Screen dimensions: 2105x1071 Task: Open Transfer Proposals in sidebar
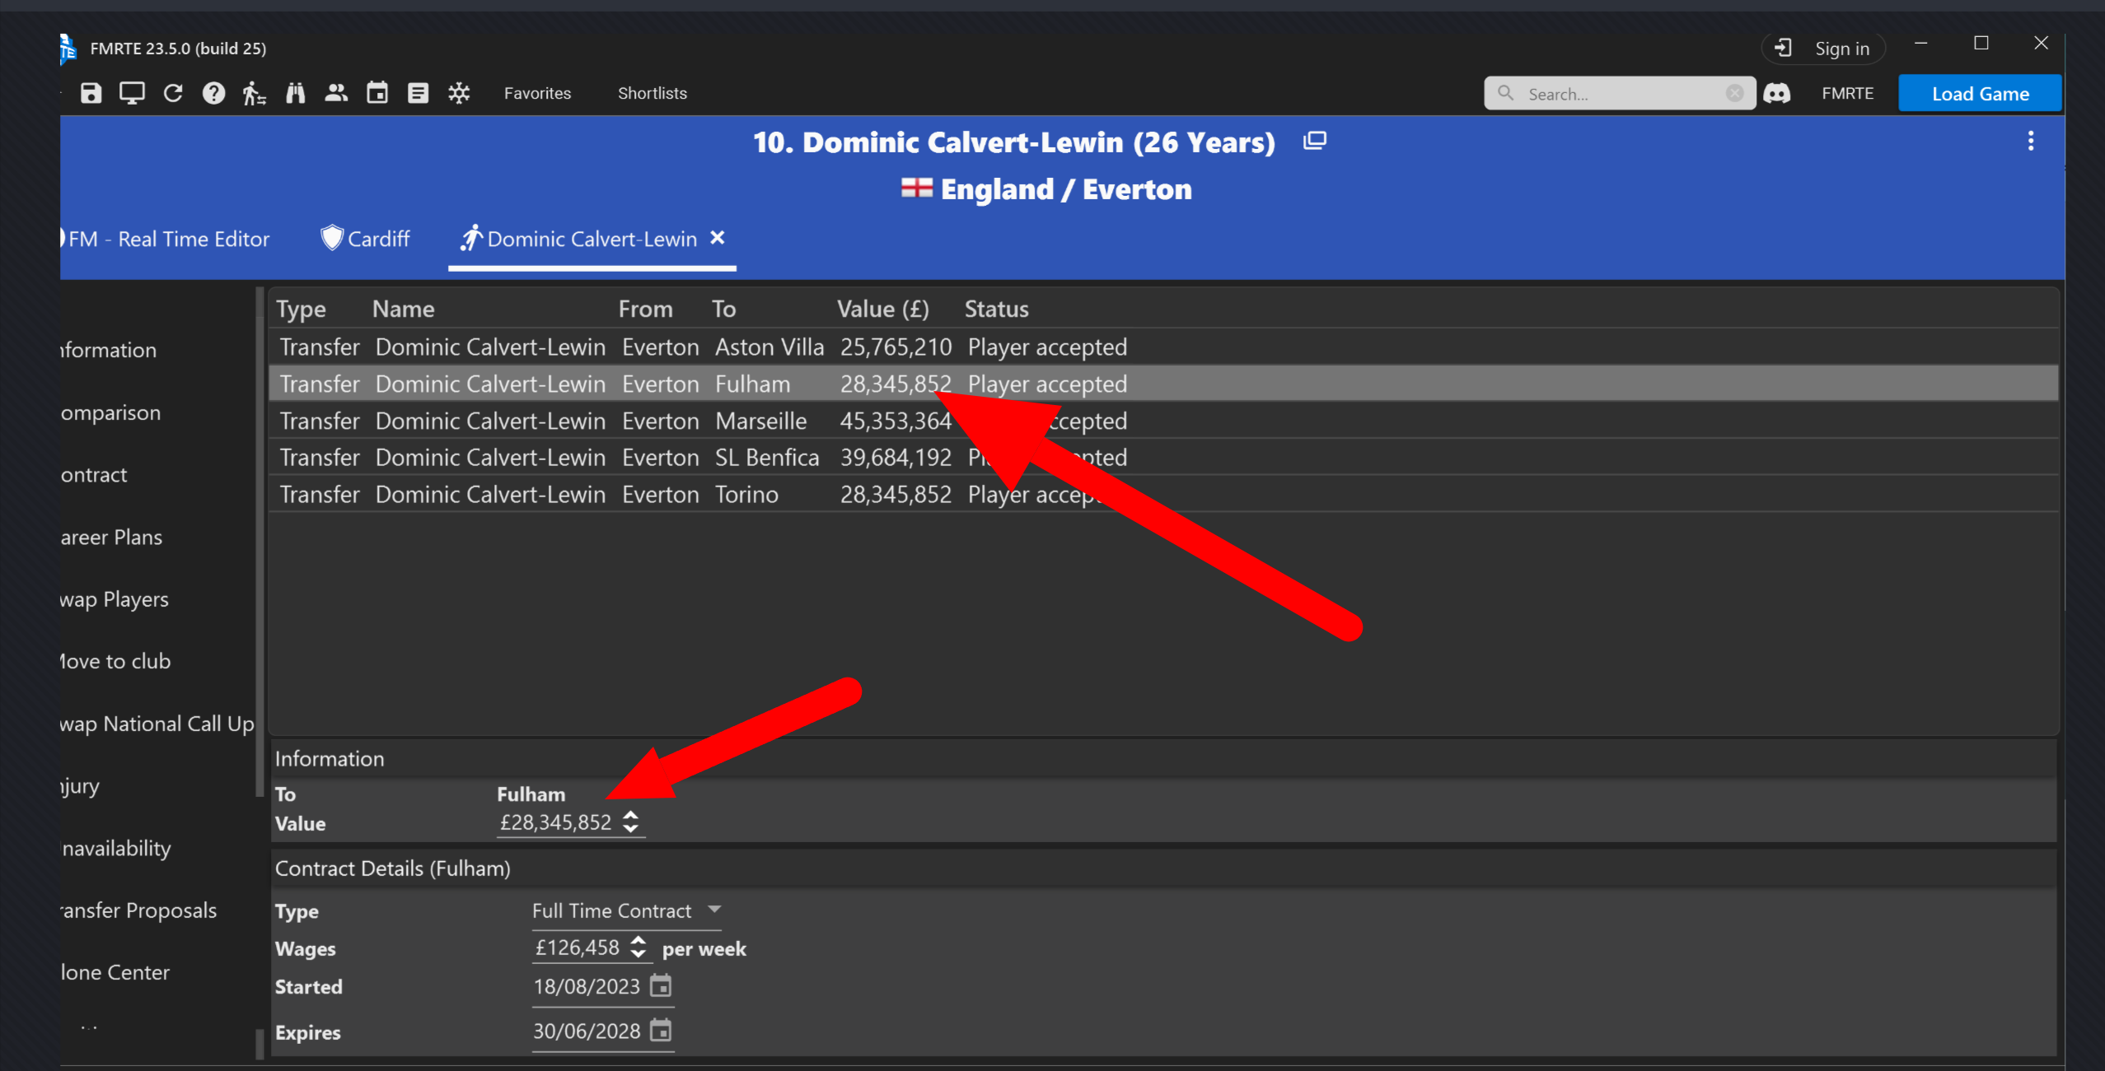click(138, 910)
